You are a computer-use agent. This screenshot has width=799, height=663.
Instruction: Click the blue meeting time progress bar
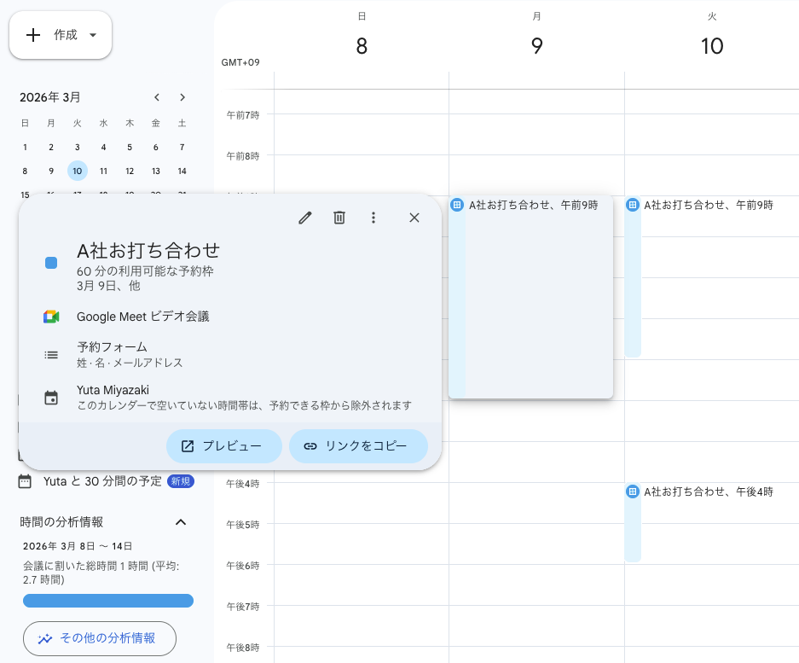tap(108, 601)
